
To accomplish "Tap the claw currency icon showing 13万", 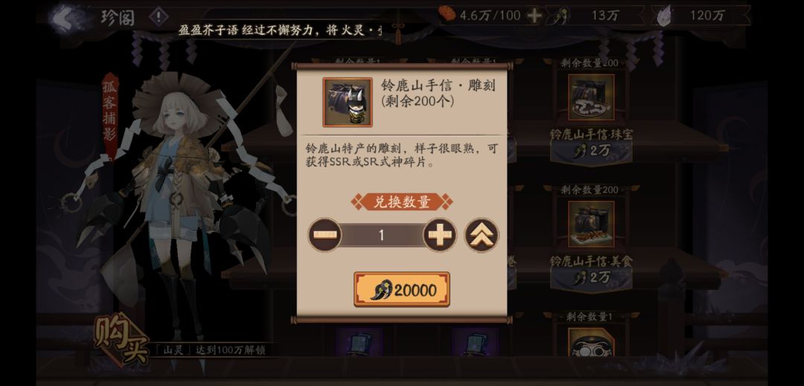I will [559, 16].
